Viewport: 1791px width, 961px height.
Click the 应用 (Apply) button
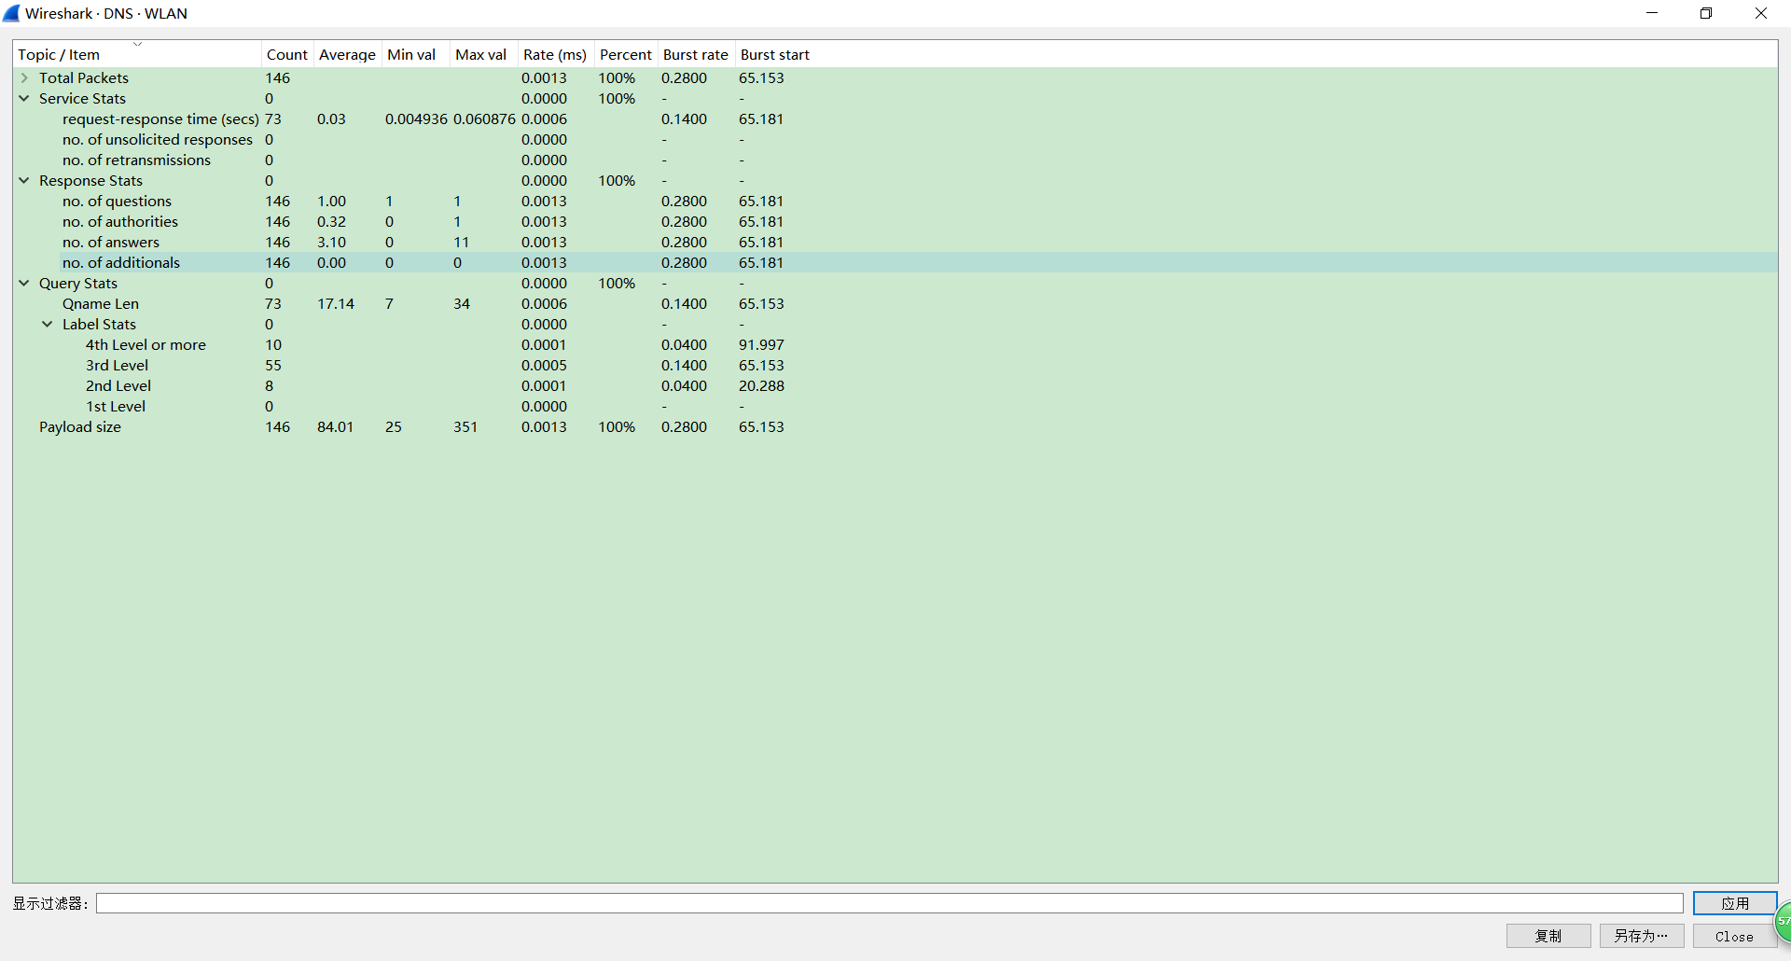pos(1735,903)
